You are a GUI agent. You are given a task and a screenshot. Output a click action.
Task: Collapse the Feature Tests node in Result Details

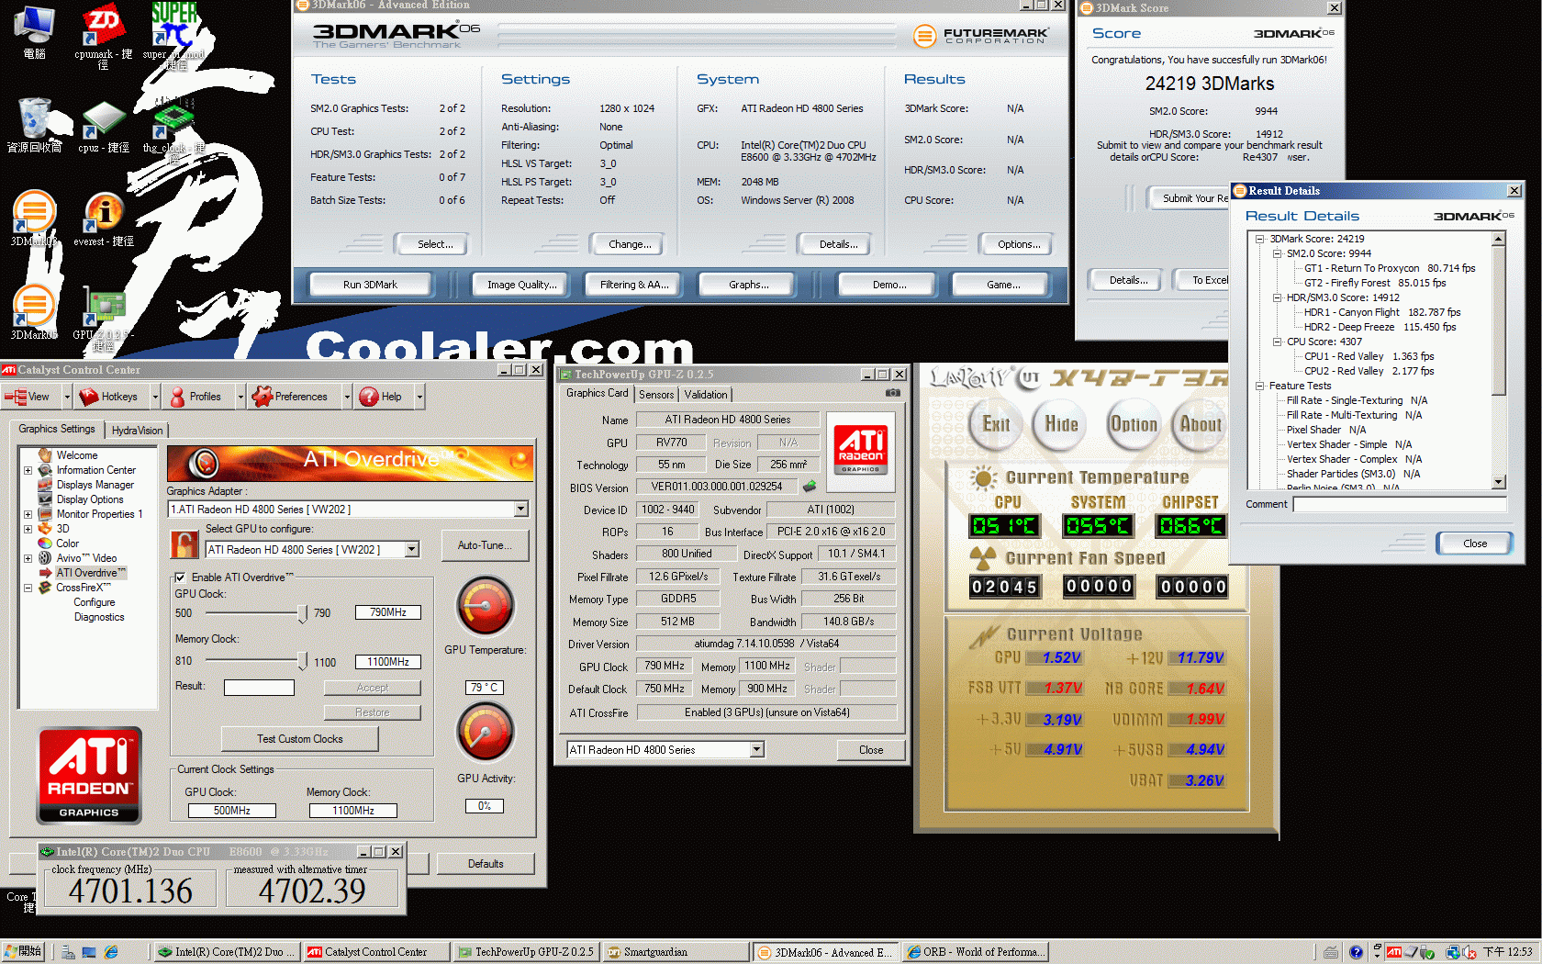pos(1260,386)
